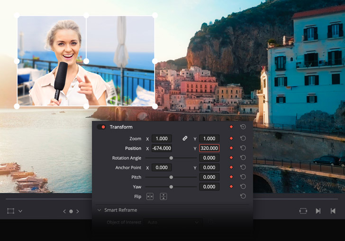Select the Transform overlay tool icon
This screenshot has width=345, height=241.
pos(10,211)
